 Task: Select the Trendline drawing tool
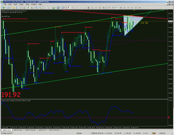(x=85, y=8)
